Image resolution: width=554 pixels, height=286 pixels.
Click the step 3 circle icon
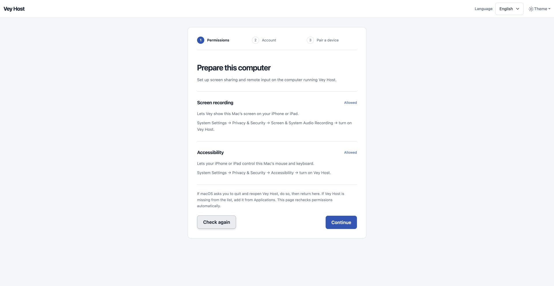coord(310,40)
